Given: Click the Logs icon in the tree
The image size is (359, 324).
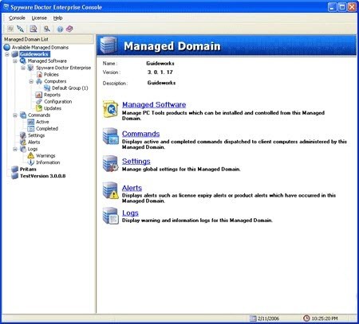Looking at the screenshot, I should (x=23, y=149).
